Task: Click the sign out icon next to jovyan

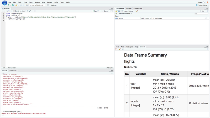Action: pos(204,2)
